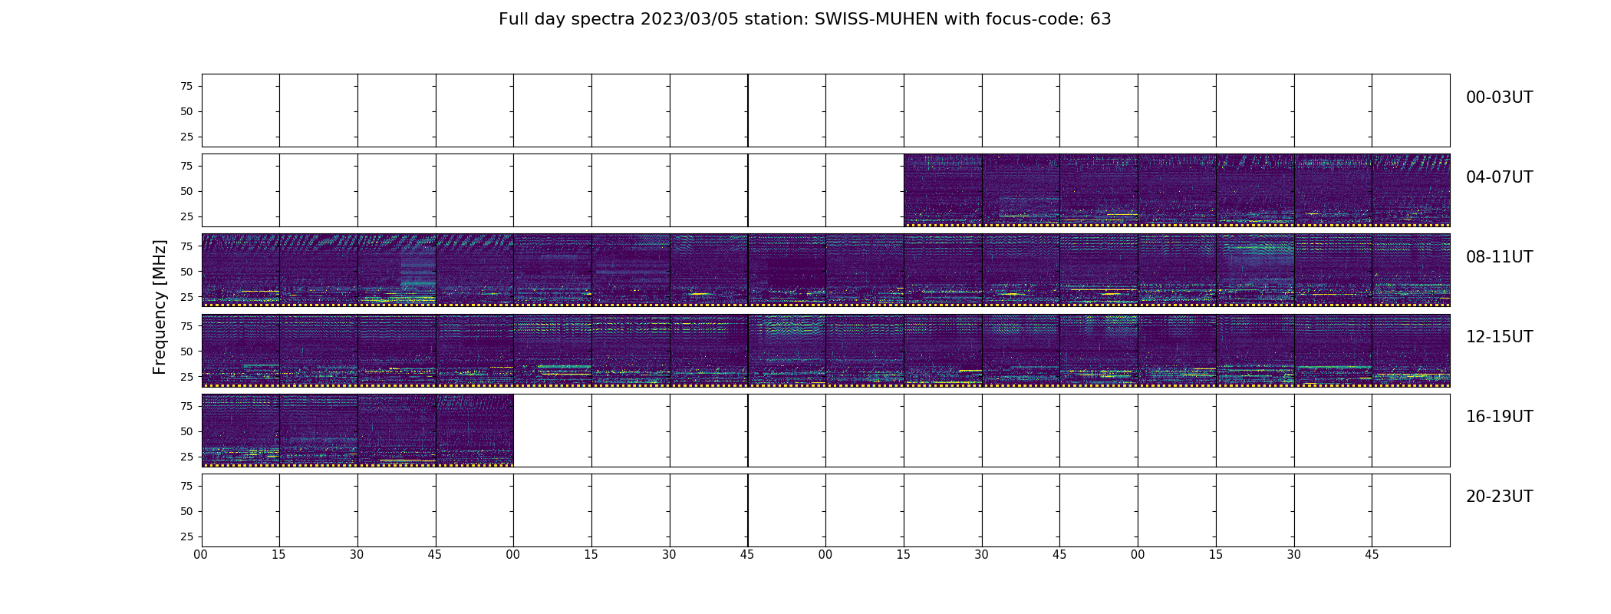Click the last colored panel in the 16-19UT row
Viewport: 1611px width, 614px height.
click(x=475, y=430)
